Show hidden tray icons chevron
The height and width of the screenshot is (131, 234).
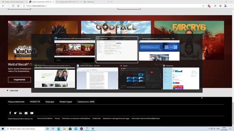click(x=209, y=128)
